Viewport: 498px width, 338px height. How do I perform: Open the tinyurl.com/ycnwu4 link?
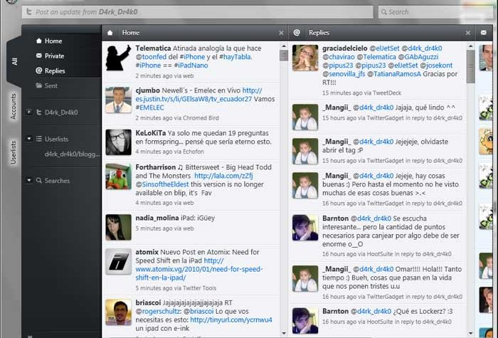(x=231, y=320)
